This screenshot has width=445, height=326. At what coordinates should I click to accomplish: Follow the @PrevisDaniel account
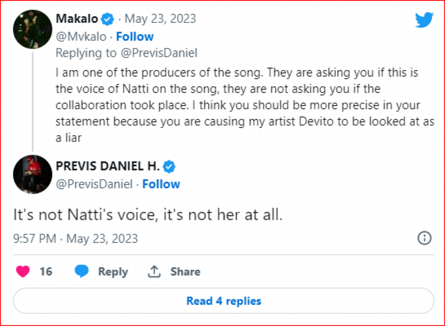(161, 184)
